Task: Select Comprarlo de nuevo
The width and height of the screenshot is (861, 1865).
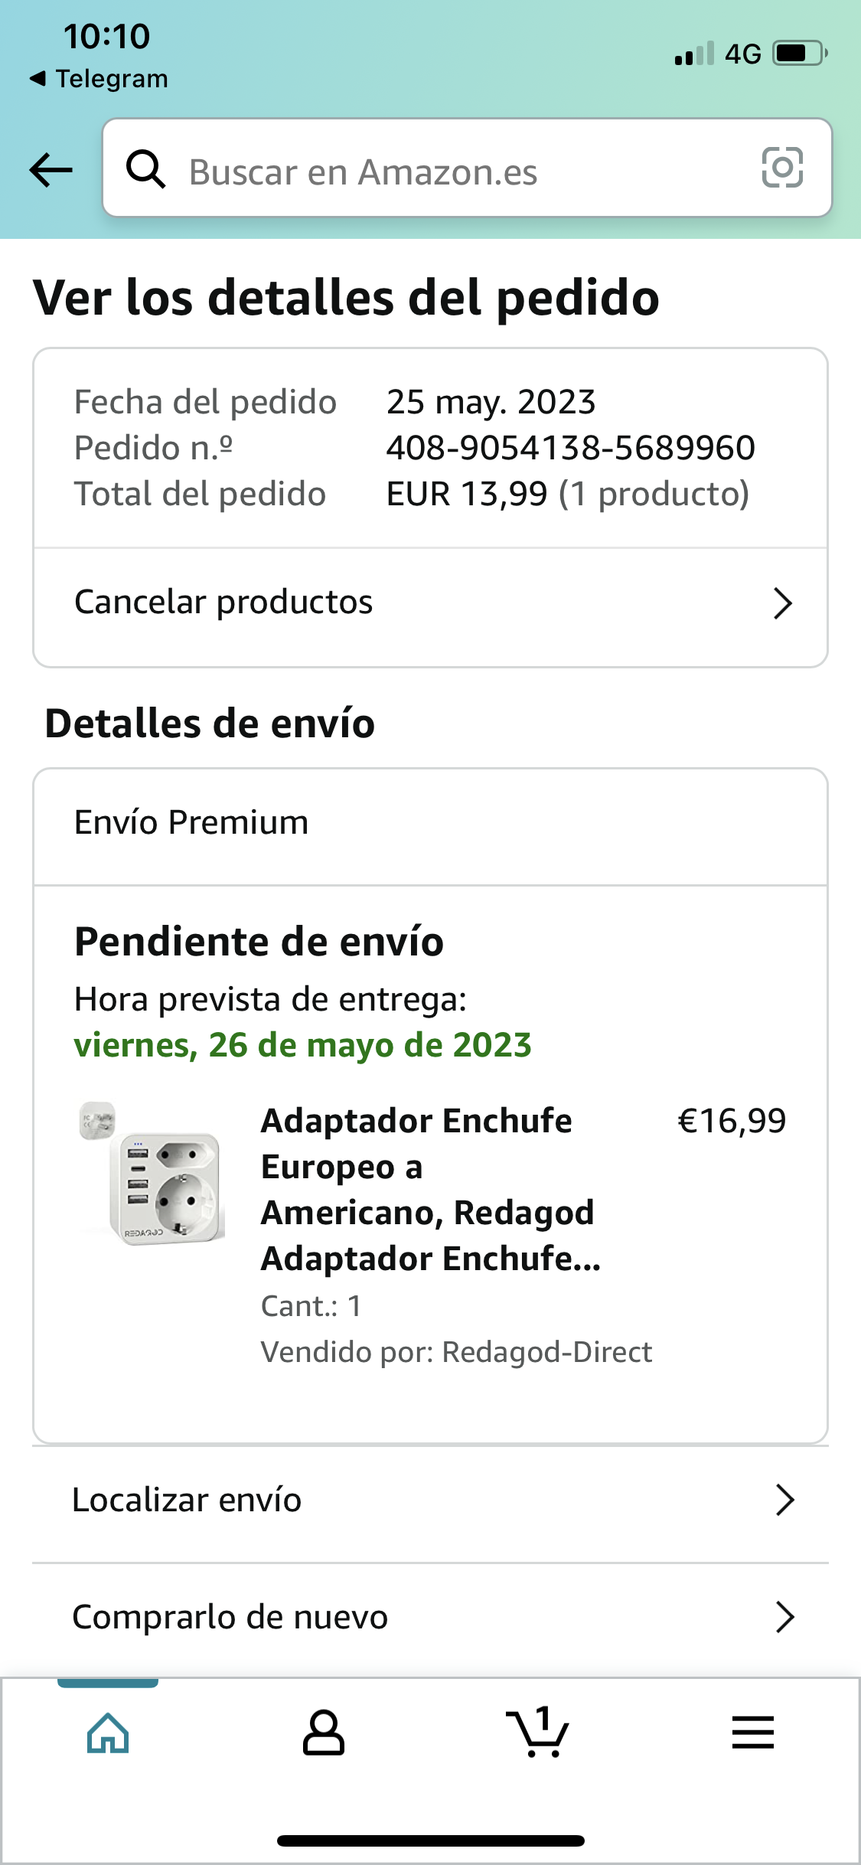Action: (x=230, y=1617)
